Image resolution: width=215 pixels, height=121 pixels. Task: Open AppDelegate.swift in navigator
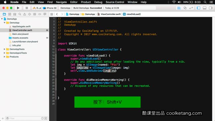[x=21, y=26]
